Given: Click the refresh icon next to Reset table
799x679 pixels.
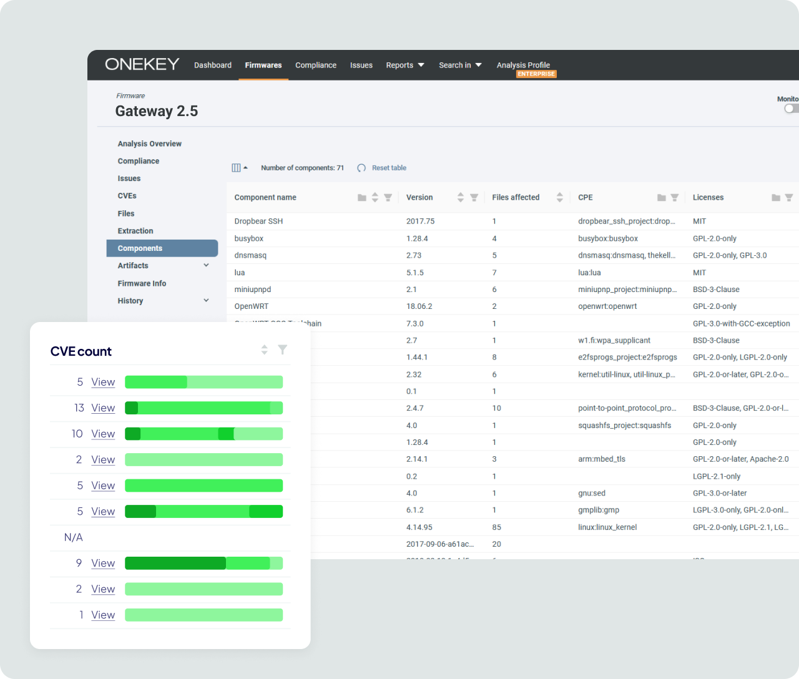Looking at the screenshot, I should tap(361, 167).
